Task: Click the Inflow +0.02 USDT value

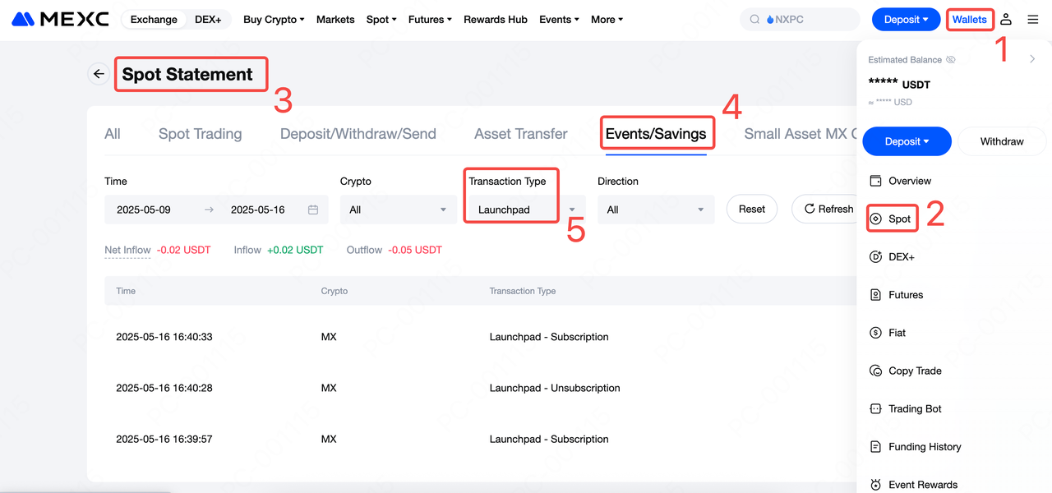Action: pos(295,250)
